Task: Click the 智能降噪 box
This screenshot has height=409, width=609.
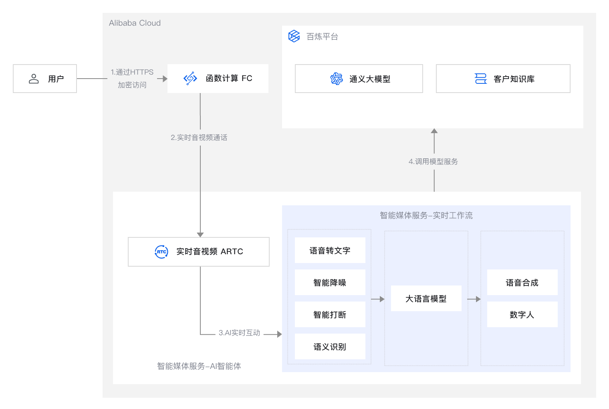Action: pos(330,282)
